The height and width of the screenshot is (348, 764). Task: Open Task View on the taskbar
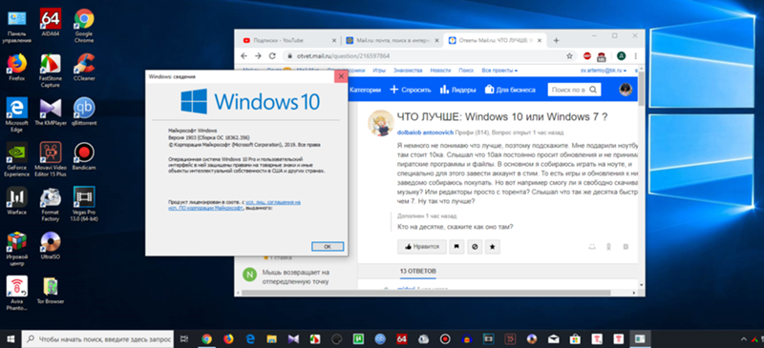[x=184, y=338]
